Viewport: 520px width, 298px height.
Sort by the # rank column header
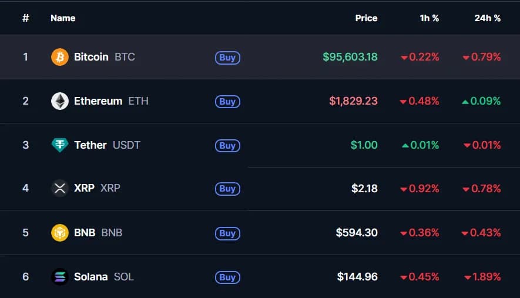tap(25, 18)
